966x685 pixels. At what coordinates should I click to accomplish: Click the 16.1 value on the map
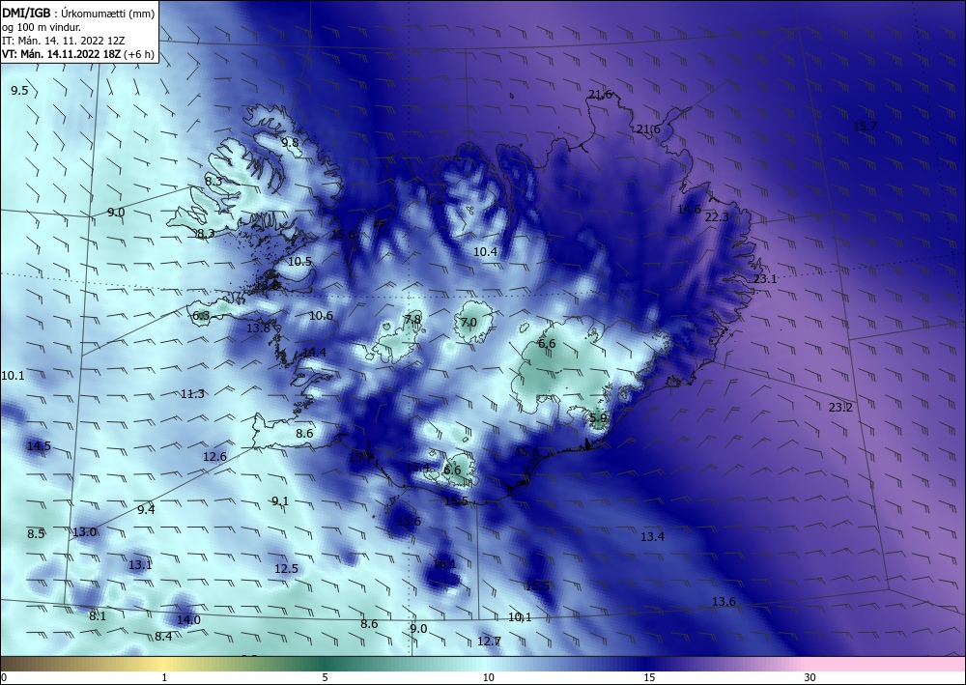tap(444, 563)
